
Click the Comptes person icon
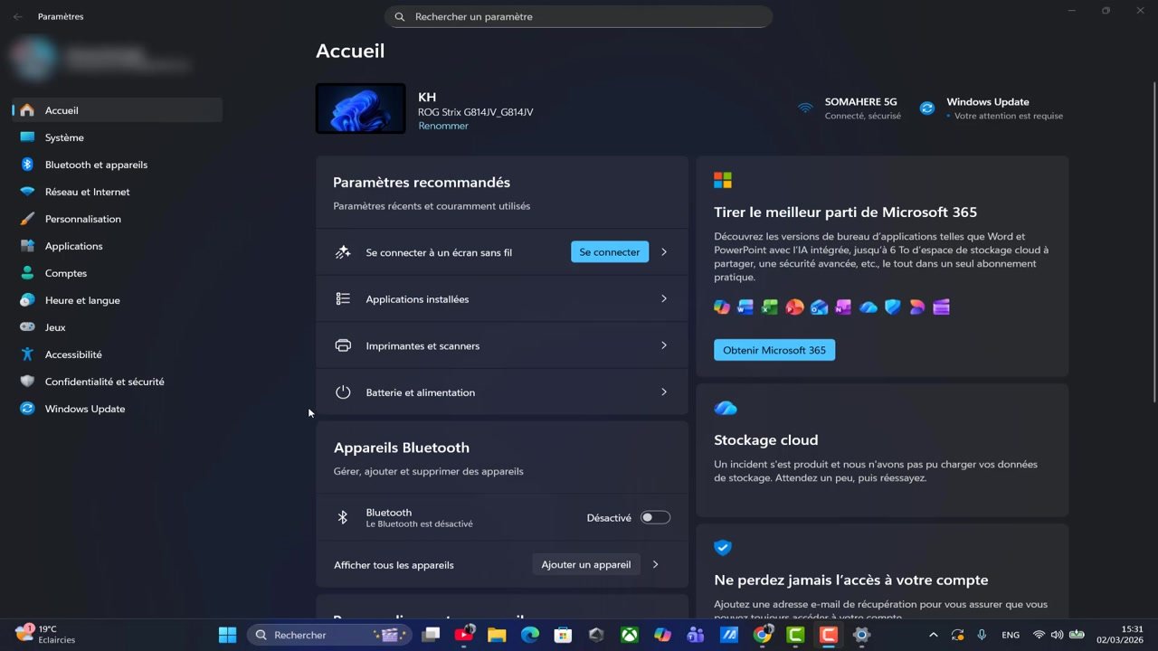27,273
